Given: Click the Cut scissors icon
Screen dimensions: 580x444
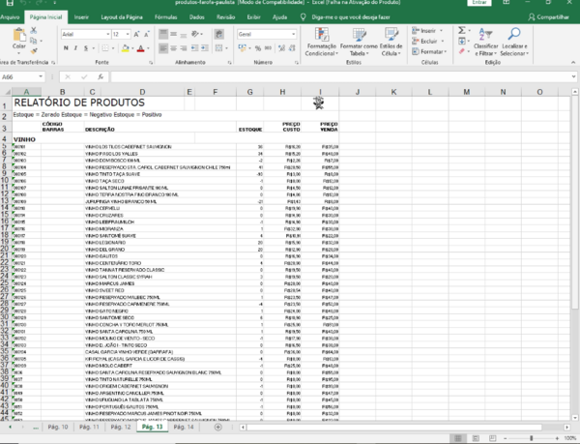Looking at the screenshot, I should (x=34, y=30).
